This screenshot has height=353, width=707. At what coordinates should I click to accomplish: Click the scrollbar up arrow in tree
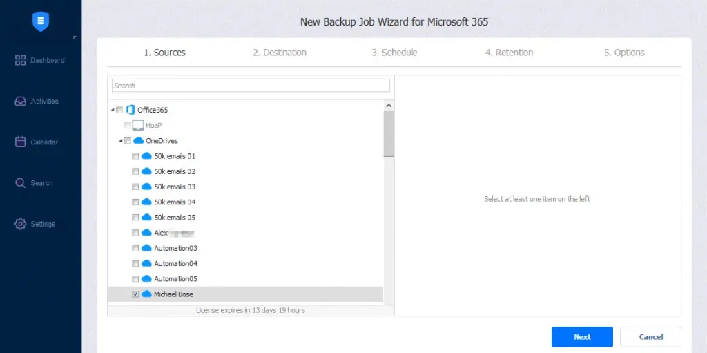pos(389,106)
